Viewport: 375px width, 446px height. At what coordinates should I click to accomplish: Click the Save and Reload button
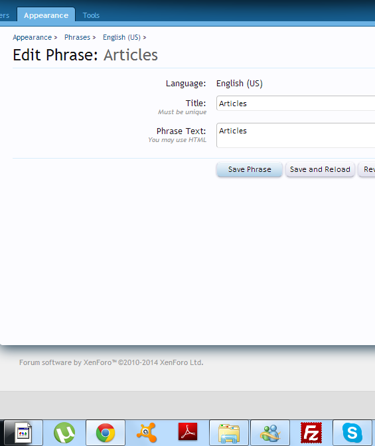(320, 169)
